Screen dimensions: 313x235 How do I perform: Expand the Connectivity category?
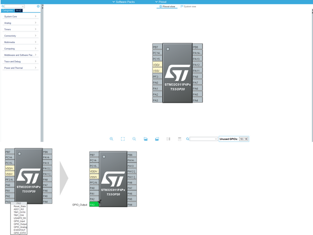(20, 36)
